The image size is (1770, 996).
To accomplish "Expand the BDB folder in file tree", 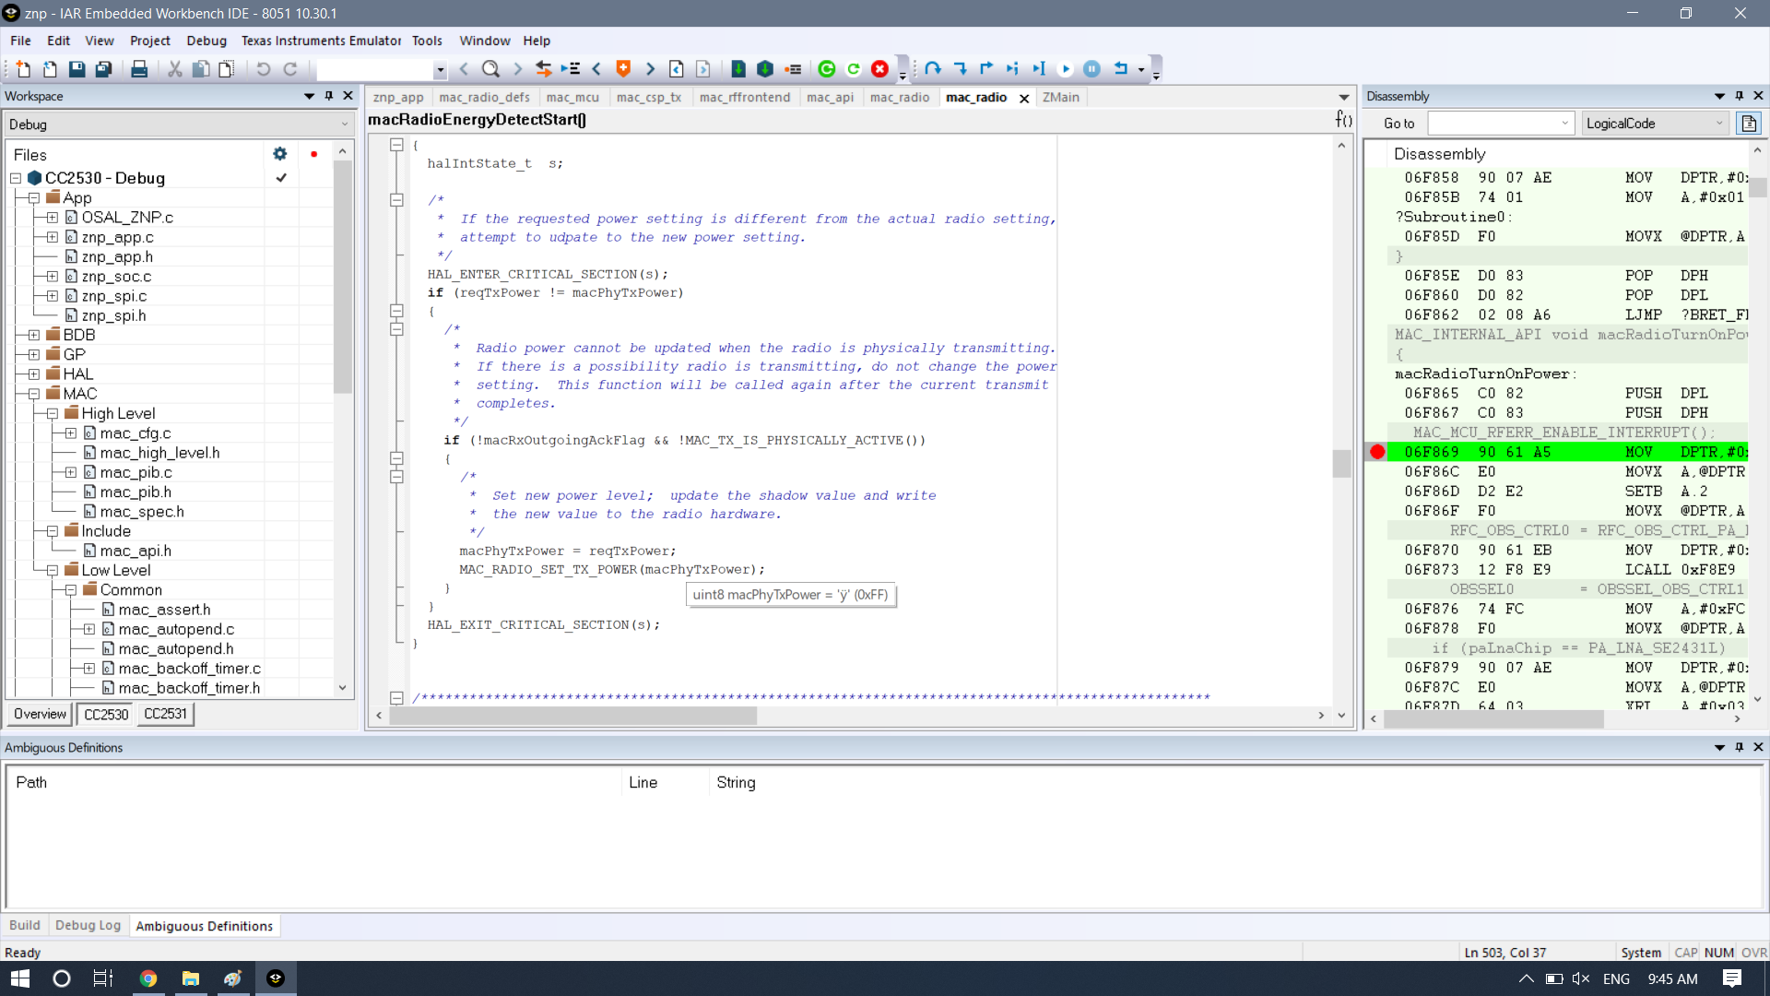I will pyautogui.click(x=34, y=335).
